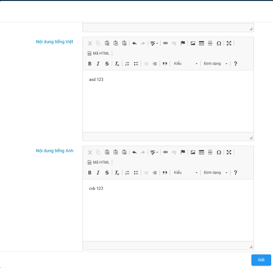Toggle strikethrough in Vietnamese content editor
This screenshot has width=273, height=268.
(x=107, y=64)
